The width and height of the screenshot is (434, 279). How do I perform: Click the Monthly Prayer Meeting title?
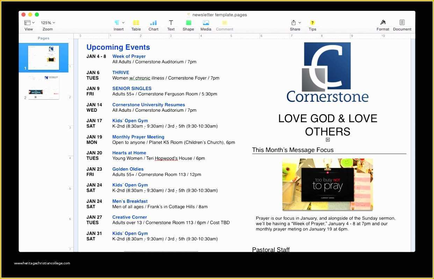(x=138, y=137)
